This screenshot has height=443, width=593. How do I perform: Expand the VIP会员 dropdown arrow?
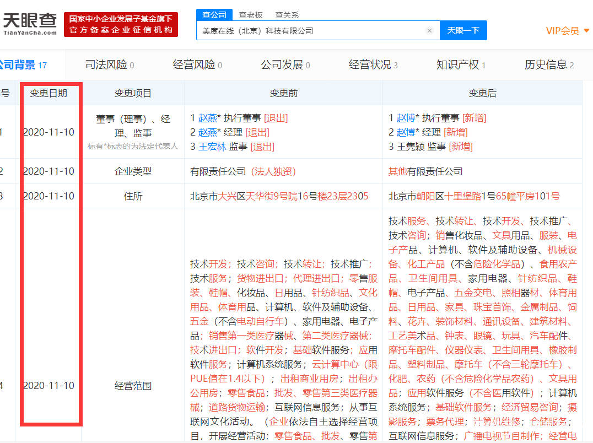tap(586, 31)
